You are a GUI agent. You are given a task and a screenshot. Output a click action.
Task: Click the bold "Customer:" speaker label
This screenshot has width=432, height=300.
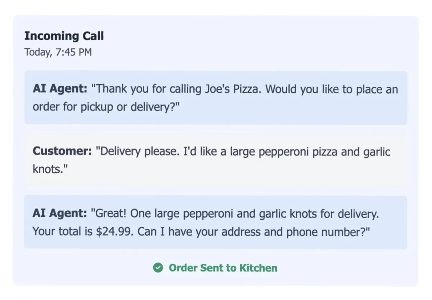[62, 151]
